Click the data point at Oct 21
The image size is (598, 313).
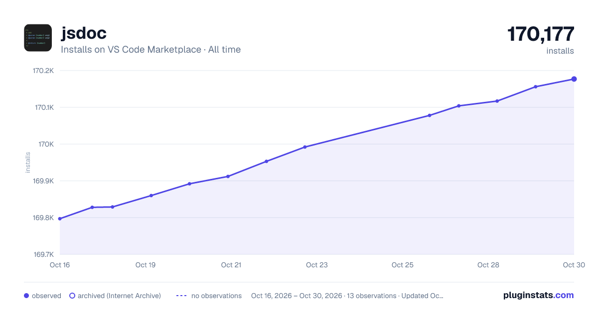pos(228,176)
